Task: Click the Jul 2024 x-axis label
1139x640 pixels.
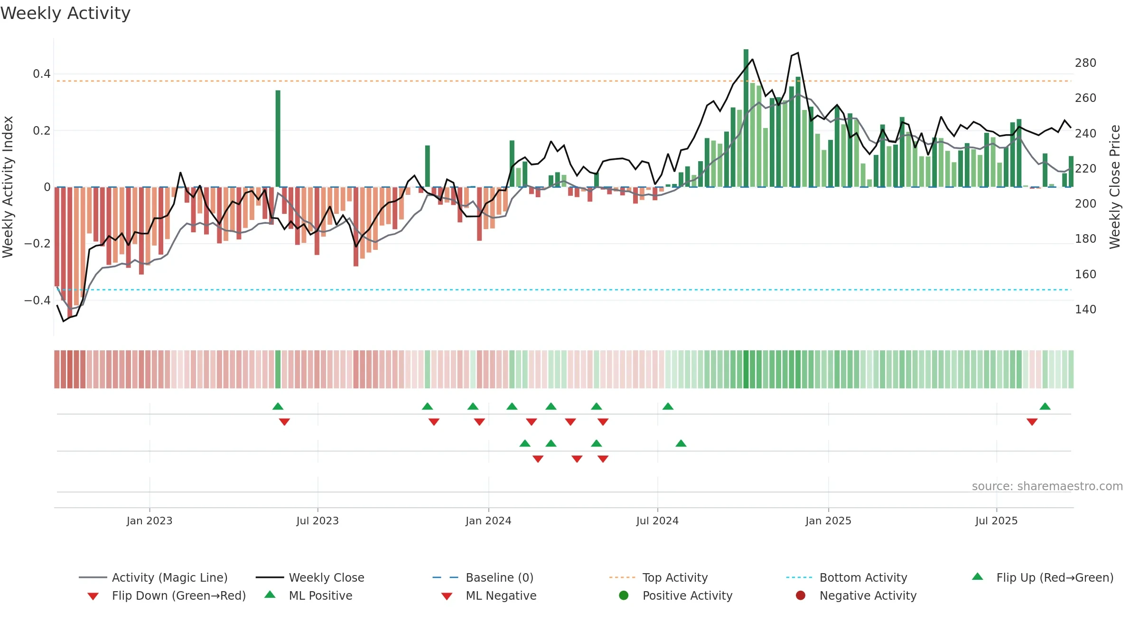Action: [x=657, y=521]
